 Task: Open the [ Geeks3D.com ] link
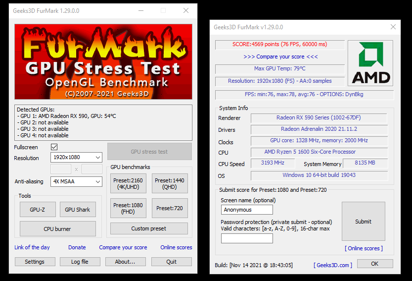tap(333, 265)
